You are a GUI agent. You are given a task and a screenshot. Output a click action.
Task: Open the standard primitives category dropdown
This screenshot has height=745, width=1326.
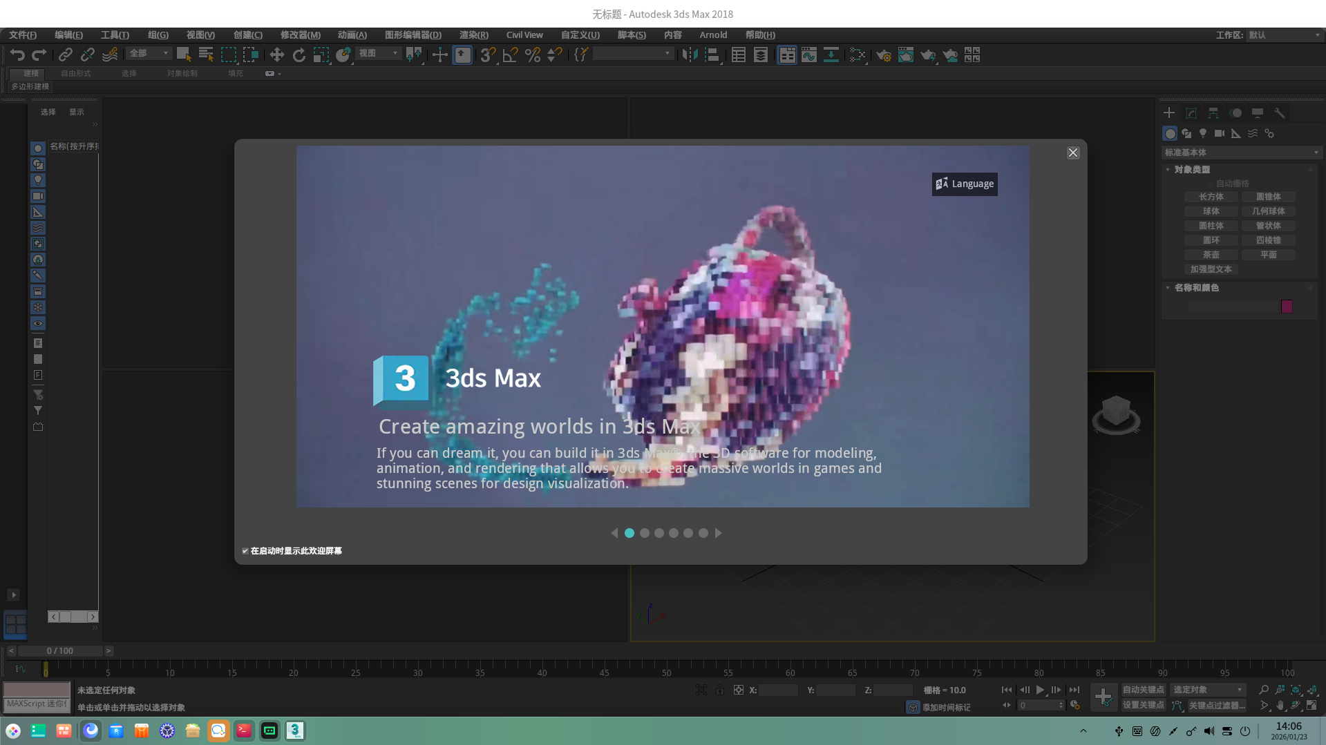pyautogui.click(x=1241, y=153)
